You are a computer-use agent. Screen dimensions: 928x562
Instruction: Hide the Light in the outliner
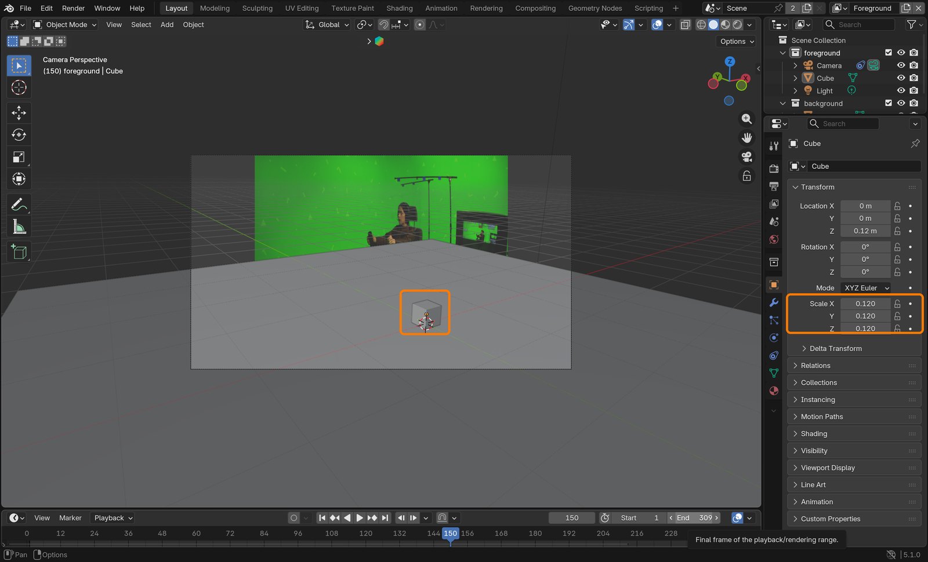click(901, 91)
